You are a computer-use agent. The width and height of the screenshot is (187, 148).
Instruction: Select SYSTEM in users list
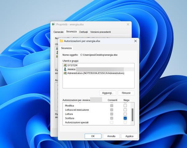pos(98,65)
